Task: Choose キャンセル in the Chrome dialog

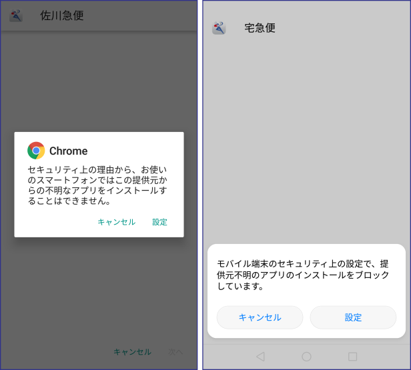Action: click(116, 222)
